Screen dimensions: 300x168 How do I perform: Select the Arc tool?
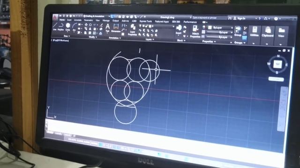tap(75, 27)
